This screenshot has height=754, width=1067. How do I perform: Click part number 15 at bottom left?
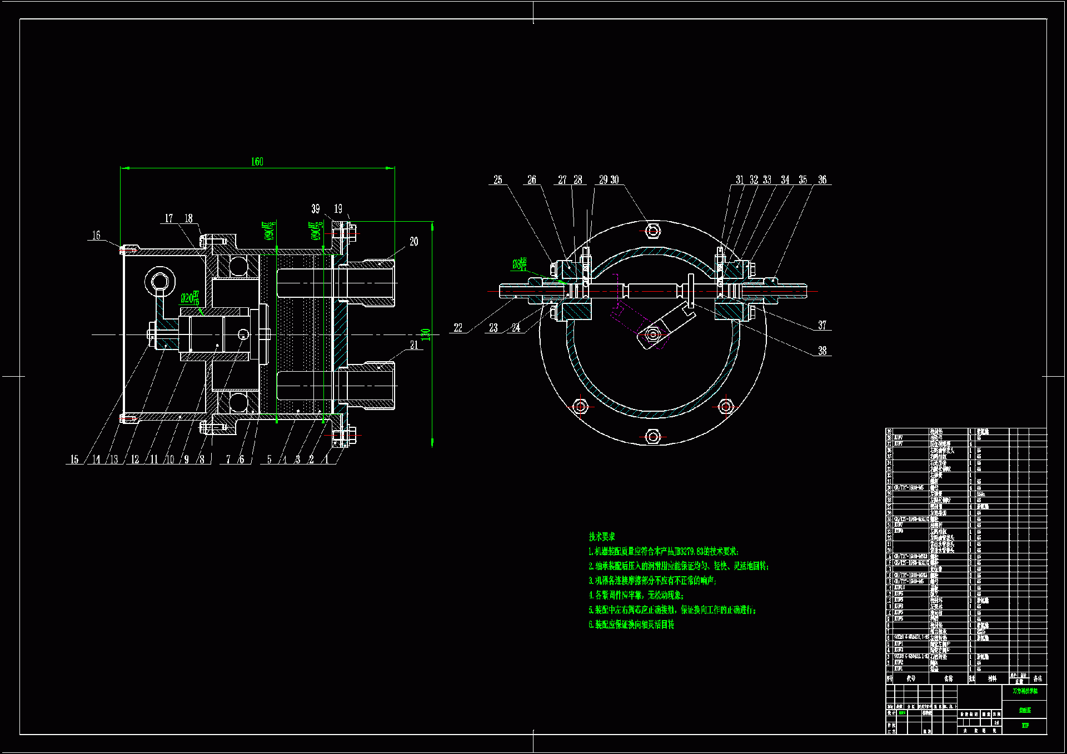click(74, 460)
